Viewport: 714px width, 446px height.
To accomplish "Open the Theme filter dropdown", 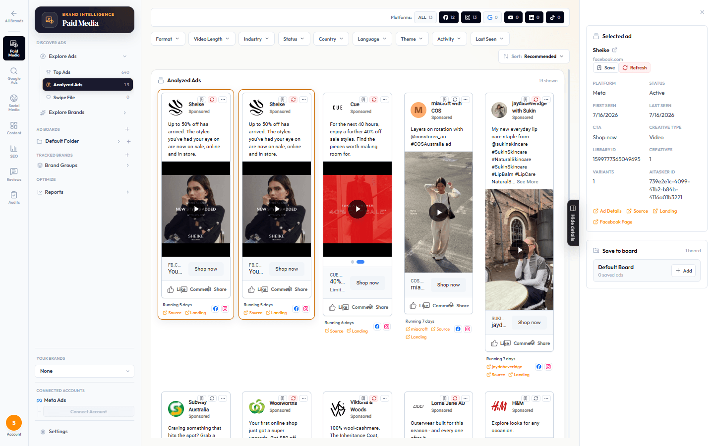I will point(412,39).
